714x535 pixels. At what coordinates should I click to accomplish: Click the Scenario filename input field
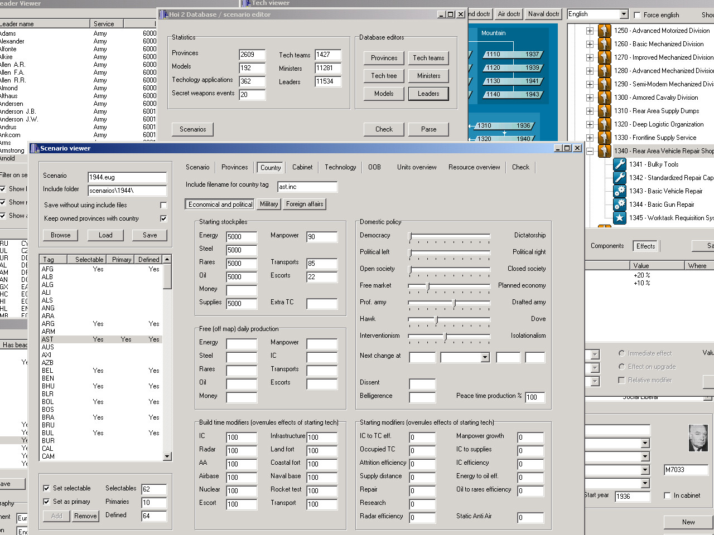click(127, 177)
